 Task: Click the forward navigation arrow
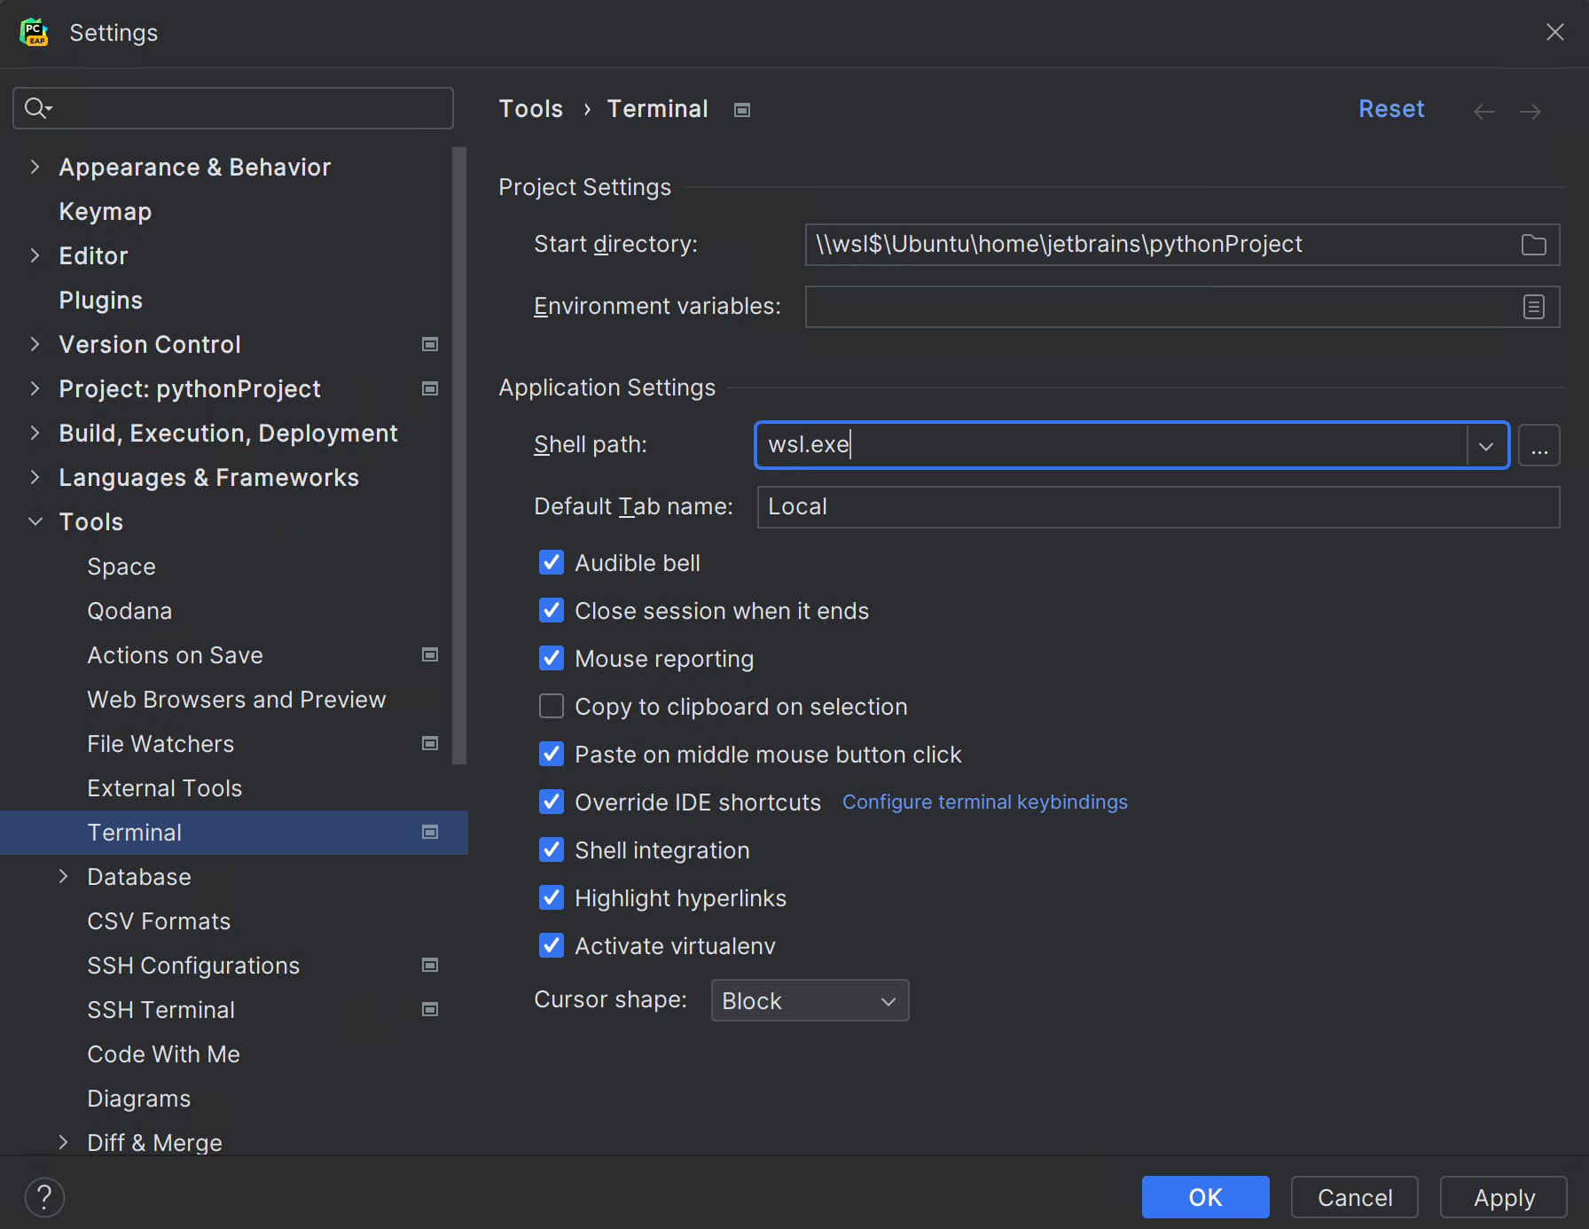pyautogui.click(x=1530, y=111)
